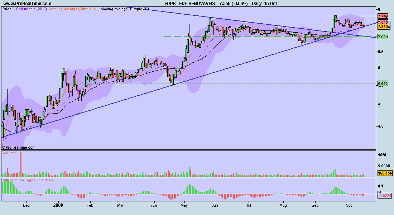394x215 pixels.
Task: Click the Dec label on the time axis
Action: coord(27,205)
